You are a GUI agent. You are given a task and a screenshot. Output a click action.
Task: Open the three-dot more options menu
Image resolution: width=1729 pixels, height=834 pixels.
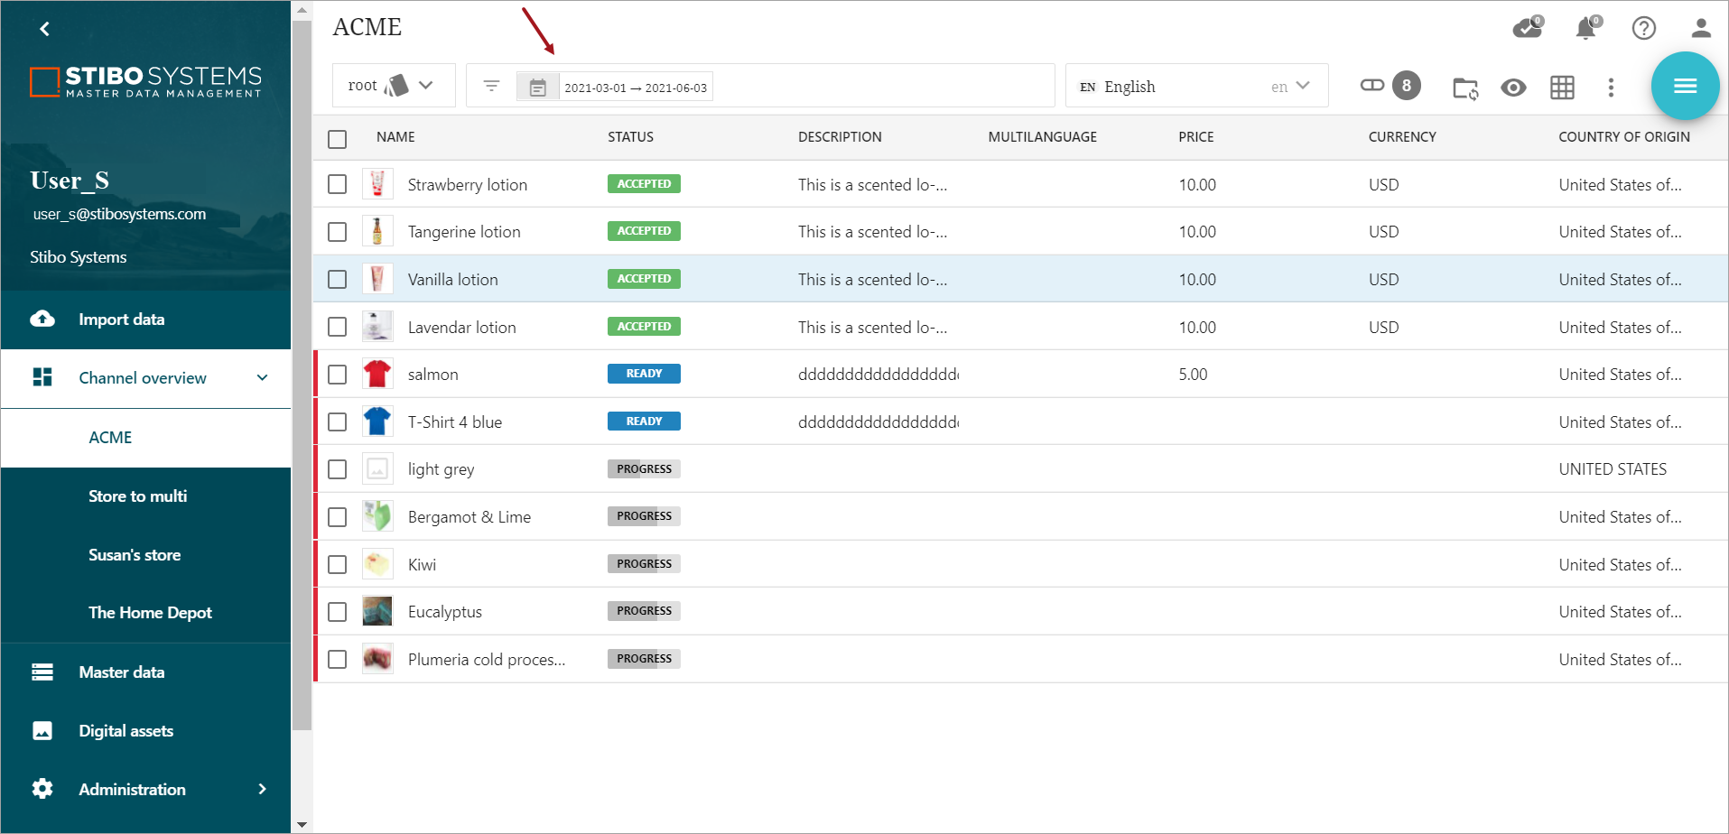point(1611,88)
